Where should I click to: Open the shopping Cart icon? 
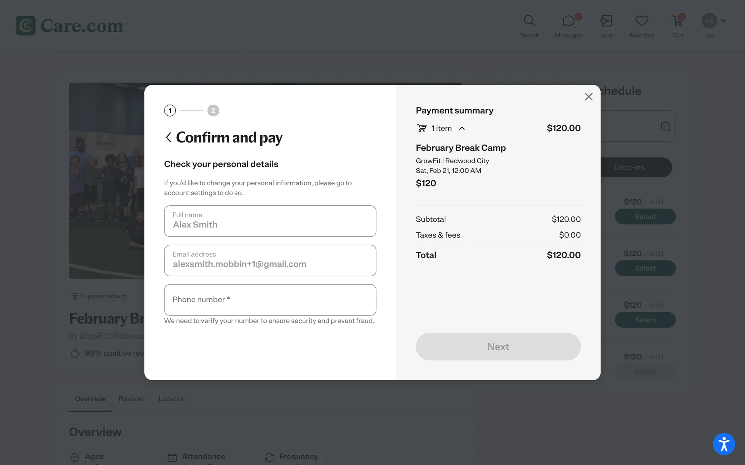[677, 26]
